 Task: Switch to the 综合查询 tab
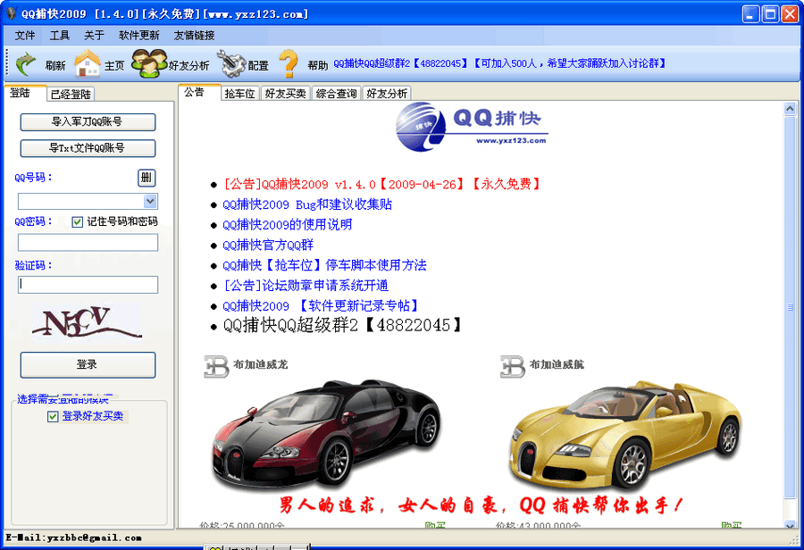[x=337, y=94]
